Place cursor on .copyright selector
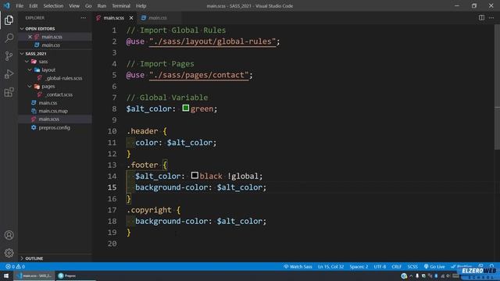The width and height of the screenshot is (500, 281). pyautogui.click(x=149, y=210)
